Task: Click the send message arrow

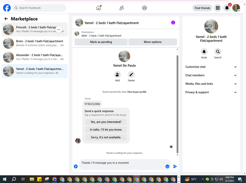Action: click(x=175, y=166)
